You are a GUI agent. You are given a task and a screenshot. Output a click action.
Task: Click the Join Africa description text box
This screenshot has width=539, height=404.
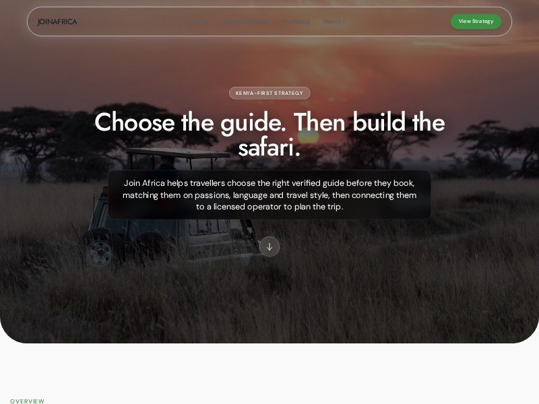point(269,195)
